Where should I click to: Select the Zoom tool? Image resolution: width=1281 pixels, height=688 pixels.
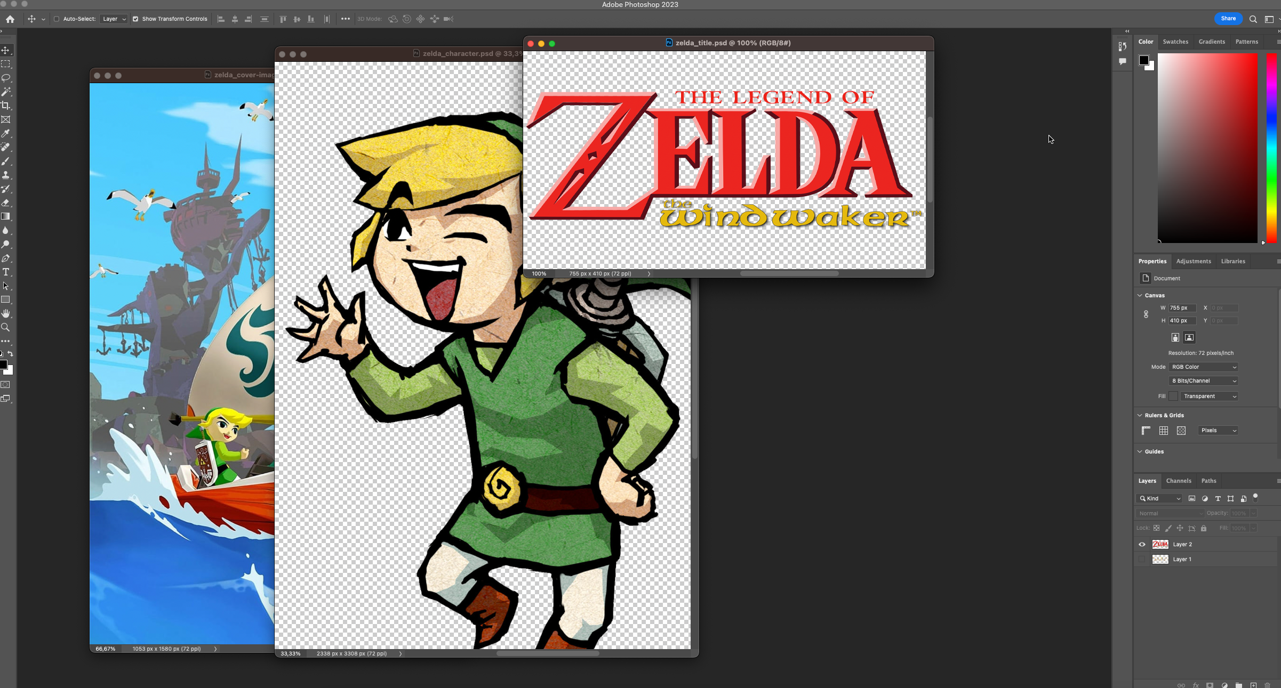(6, 327)
